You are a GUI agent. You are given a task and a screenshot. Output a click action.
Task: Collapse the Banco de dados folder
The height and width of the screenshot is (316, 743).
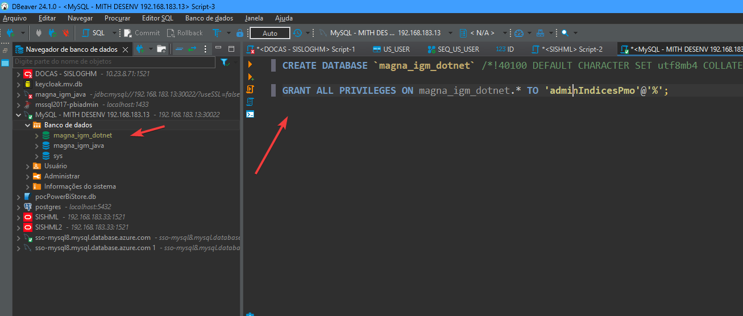(27, 125)
